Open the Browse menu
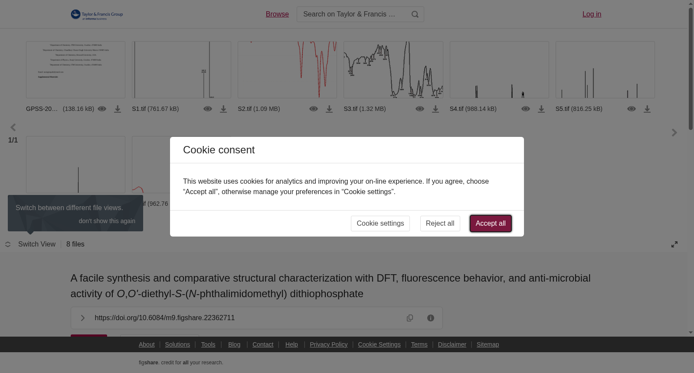 [277, 14]
